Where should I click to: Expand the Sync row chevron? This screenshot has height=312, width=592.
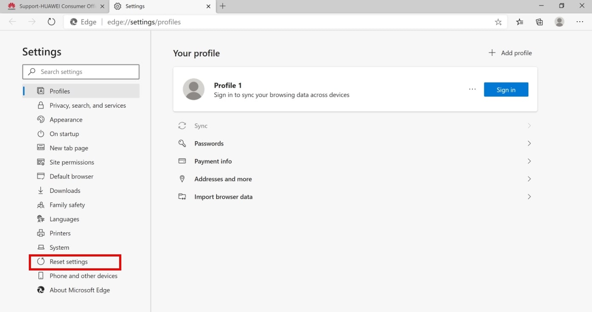[x=529, y=126]
